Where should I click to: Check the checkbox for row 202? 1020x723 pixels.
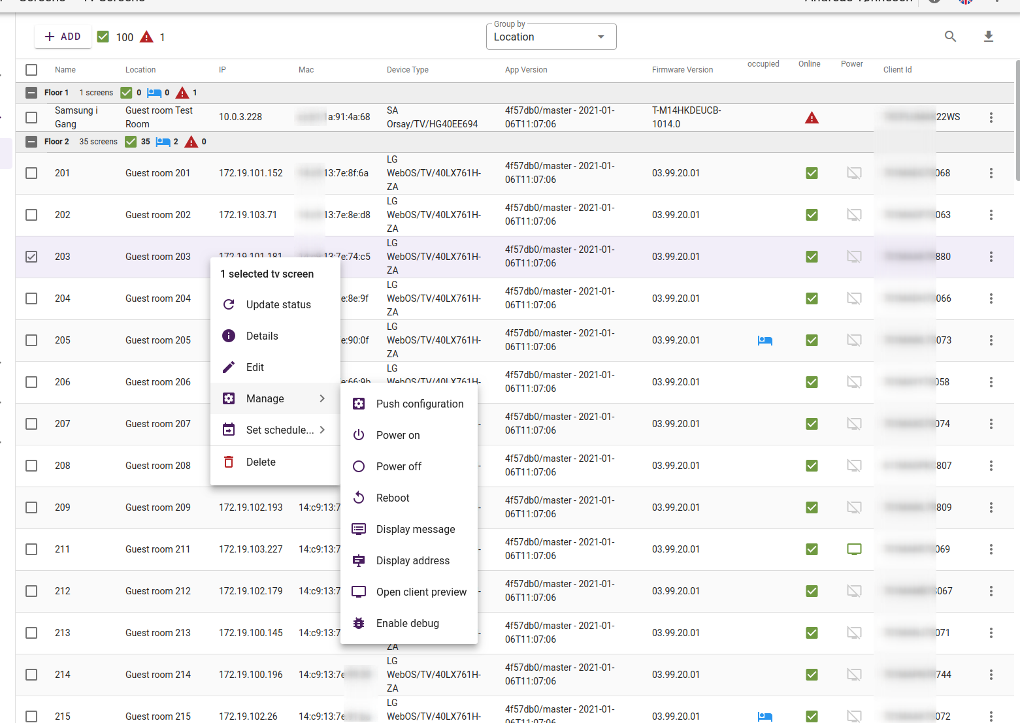tap(31, 215)
